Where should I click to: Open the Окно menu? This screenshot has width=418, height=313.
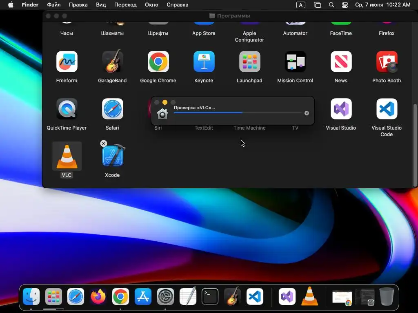(x=151, y=5)
